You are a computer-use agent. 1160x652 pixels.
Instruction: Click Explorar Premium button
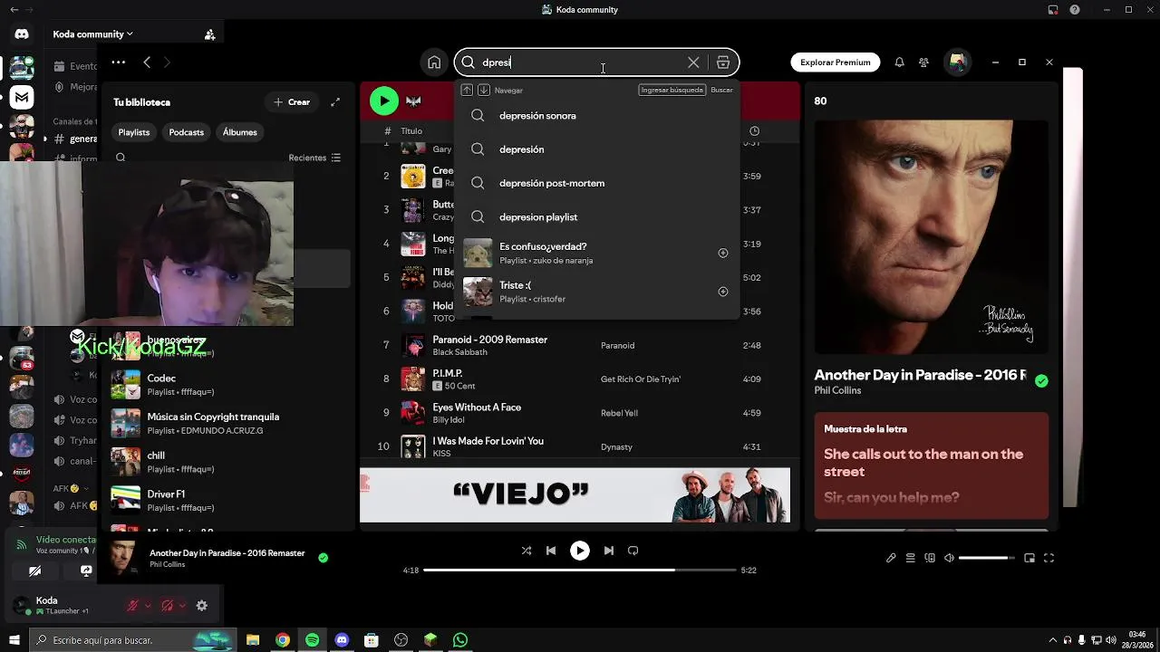tap(835, 62)
